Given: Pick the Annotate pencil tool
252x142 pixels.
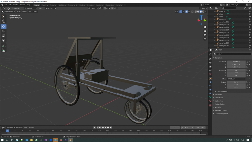Looking at the screenshot, I should 4,46.
